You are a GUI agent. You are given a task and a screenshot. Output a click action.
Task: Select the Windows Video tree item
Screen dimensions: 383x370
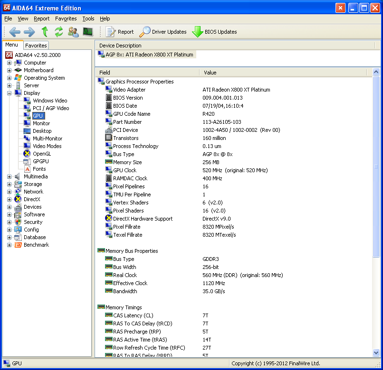coord(50,101)
